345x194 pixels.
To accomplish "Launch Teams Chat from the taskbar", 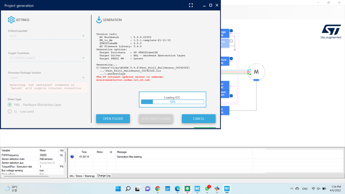I will pyautogui.click(x=148, y=189).
